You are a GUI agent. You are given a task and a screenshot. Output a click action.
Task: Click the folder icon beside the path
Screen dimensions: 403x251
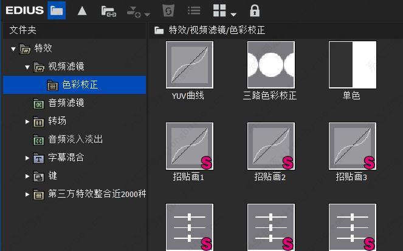[159, 31]
